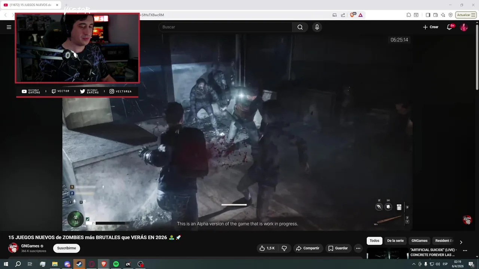Open the YouTube hamburger guide menu
Screen dimensions: 479x269
[9, 27]
